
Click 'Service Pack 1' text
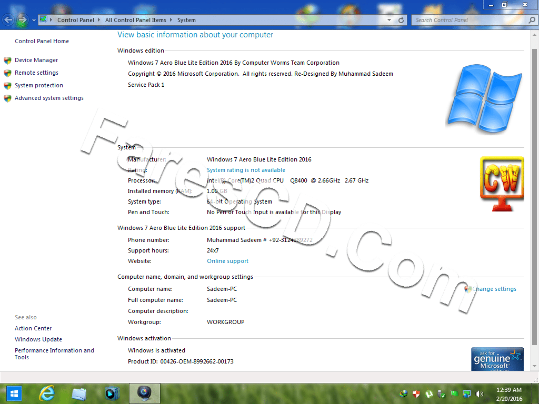[146, 85]
